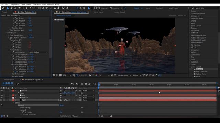The image size is (220, 123).
Task: Click the timeline zoom slider handle
Action: point(102,116)
